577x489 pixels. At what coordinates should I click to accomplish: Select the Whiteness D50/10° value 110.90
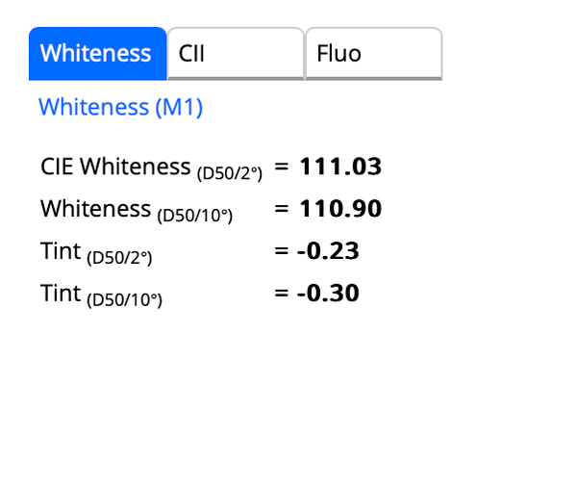[x=340, y=209]
